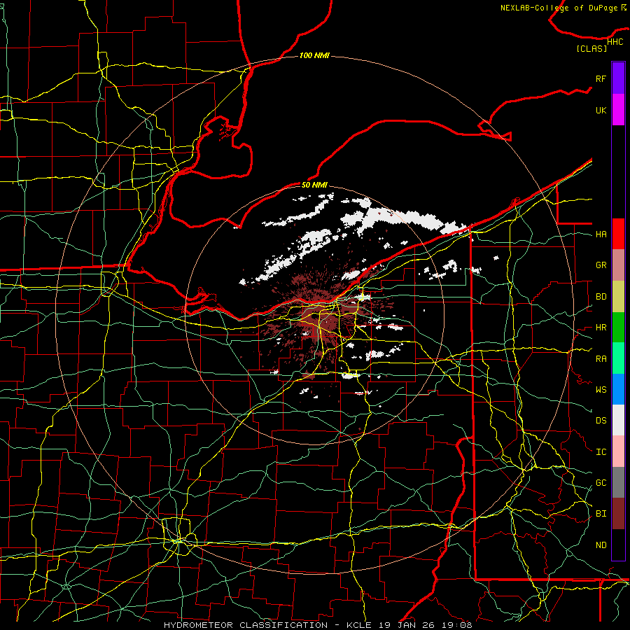Click the RA light green swatch

pos(618,358)
